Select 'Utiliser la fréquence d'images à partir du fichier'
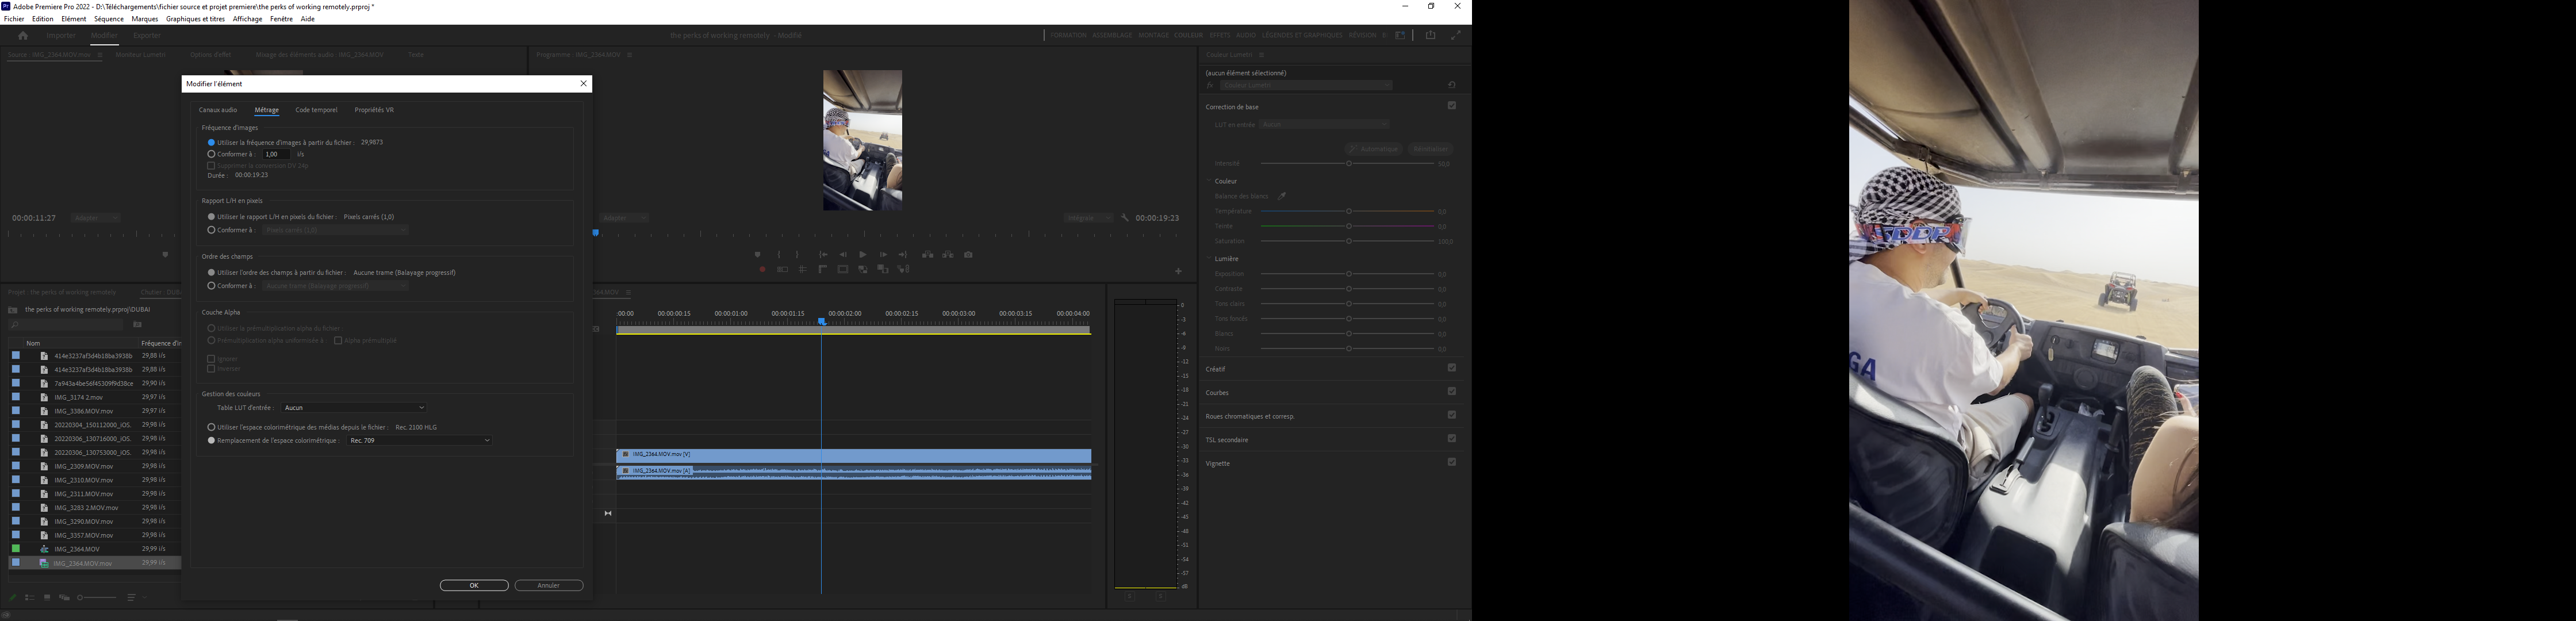2576x621 pixels. (211, 143)
